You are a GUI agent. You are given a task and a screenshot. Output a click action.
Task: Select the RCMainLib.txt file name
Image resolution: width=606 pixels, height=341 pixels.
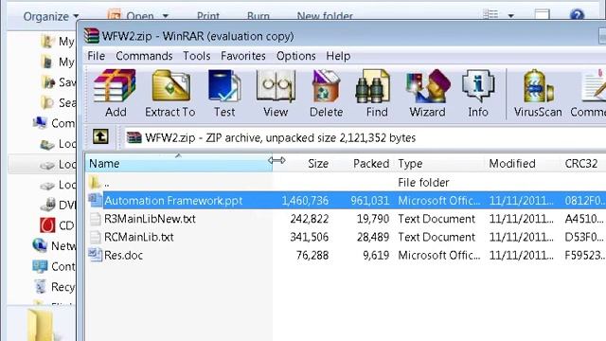(x=139, y=237)
